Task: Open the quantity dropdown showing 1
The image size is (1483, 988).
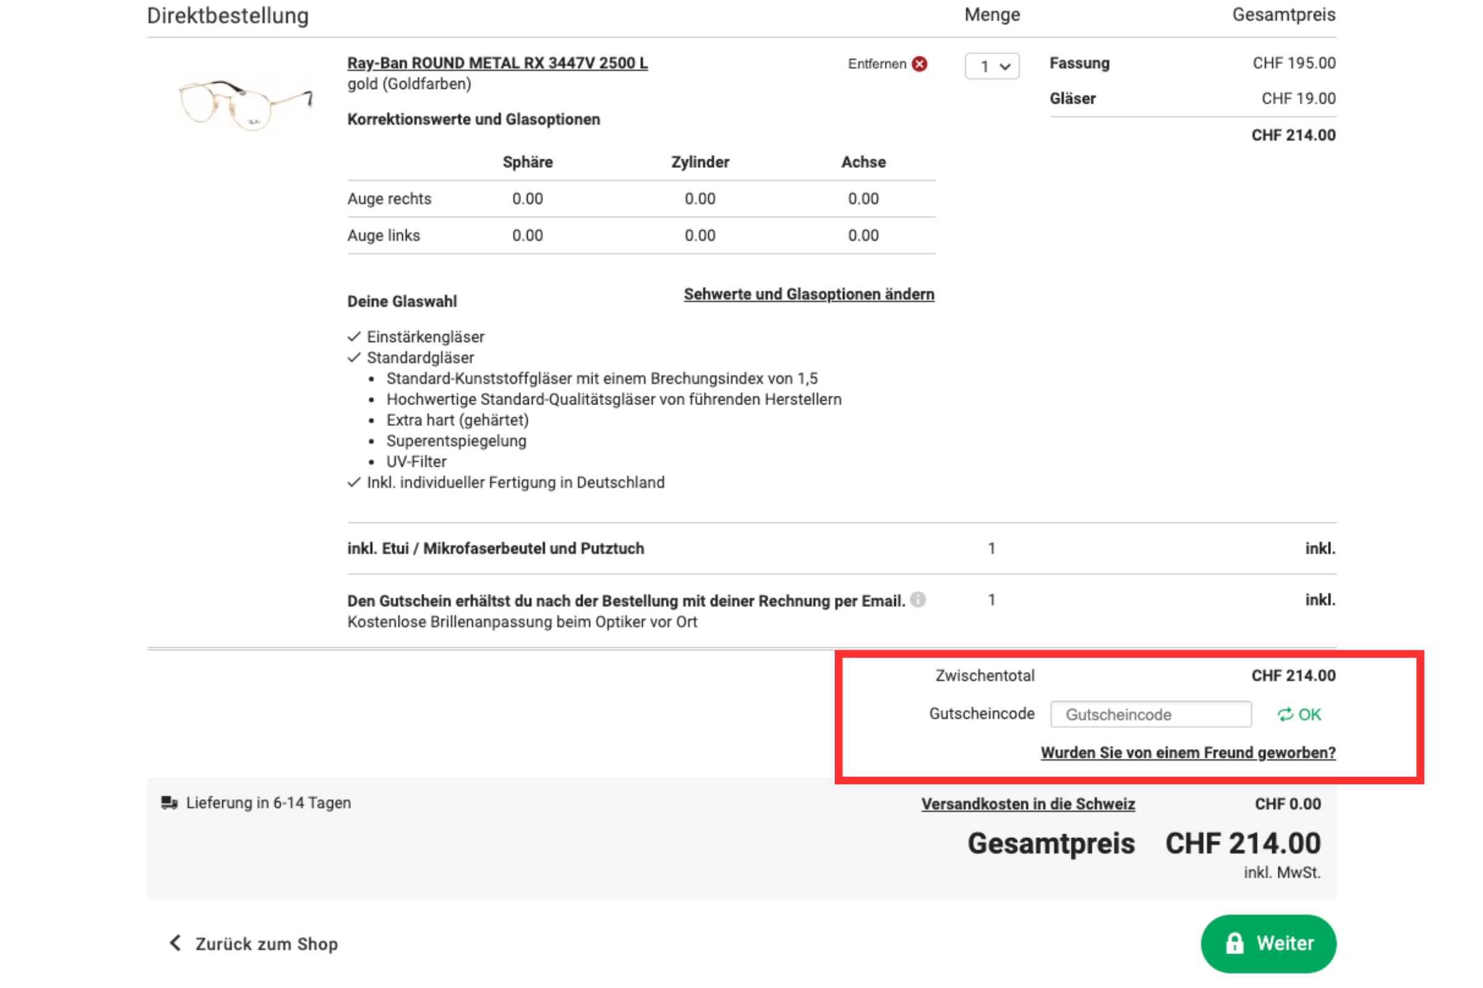Action: click(x=992, y=66)
